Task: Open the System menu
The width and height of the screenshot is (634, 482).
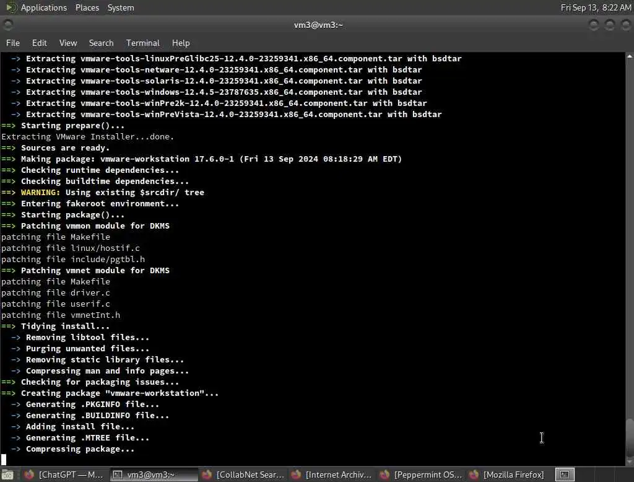Action: pos(121,7)
